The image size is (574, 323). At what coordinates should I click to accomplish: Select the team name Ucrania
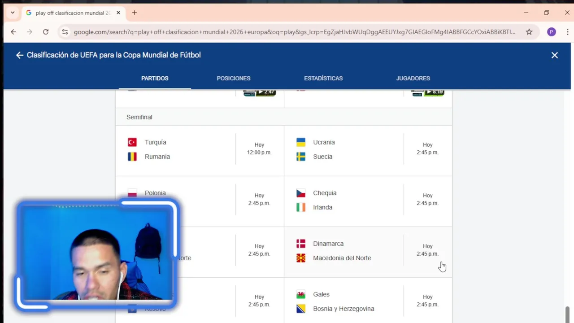(324, 142)
